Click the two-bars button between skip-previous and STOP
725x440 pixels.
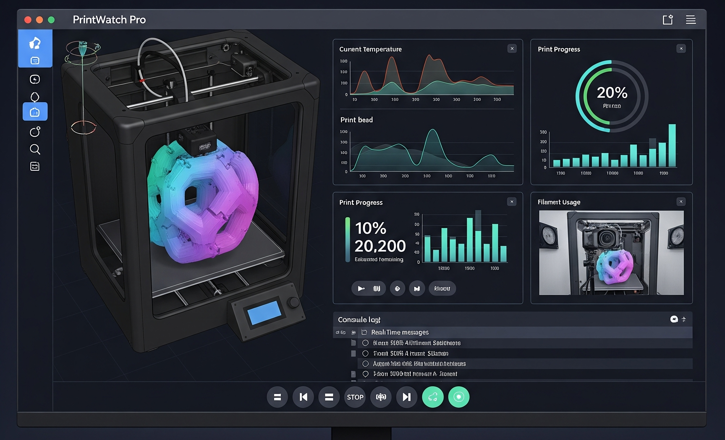pyautogui.click(x=329, y=397)
